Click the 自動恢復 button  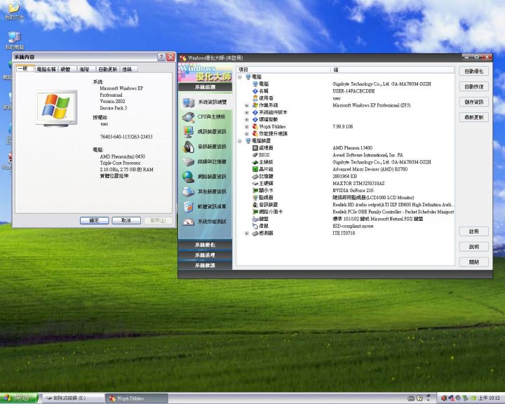coord(474,87)
